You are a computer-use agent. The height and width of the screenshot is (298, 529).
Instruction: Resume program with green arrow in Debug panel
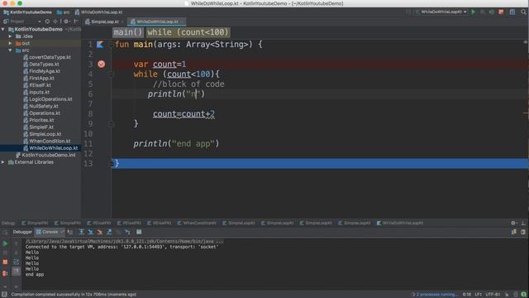(x=5, y=243)
